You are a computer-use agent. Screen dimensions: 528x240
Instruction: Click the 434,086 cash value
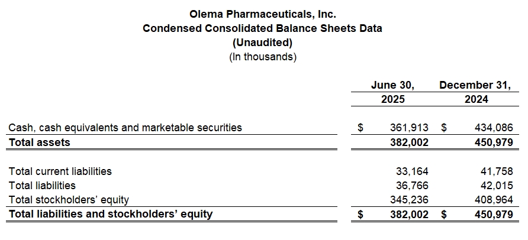point(494,127)
